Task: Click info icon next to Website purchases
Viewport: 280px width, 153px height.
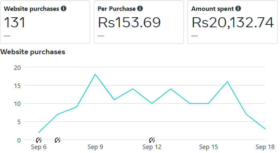Action: pos(64,8)
